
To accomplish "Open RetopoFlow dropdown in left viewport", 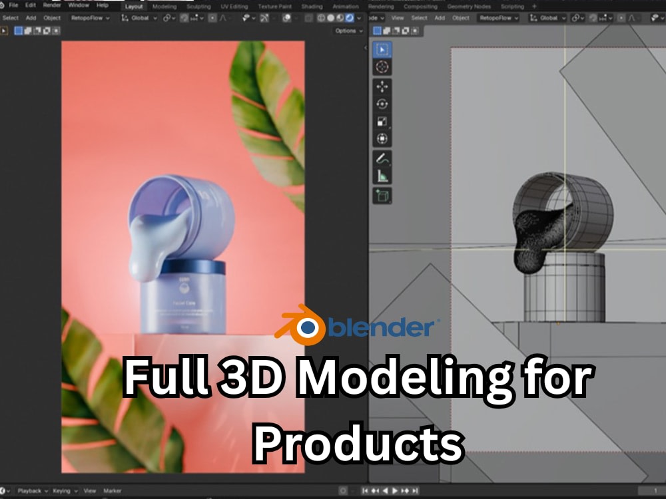I will (90, 18).
